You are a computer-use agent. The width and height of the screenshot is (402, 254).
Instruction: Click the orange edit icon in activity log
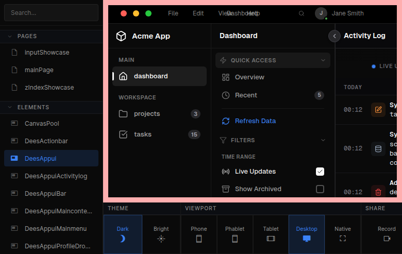point(378,110)
